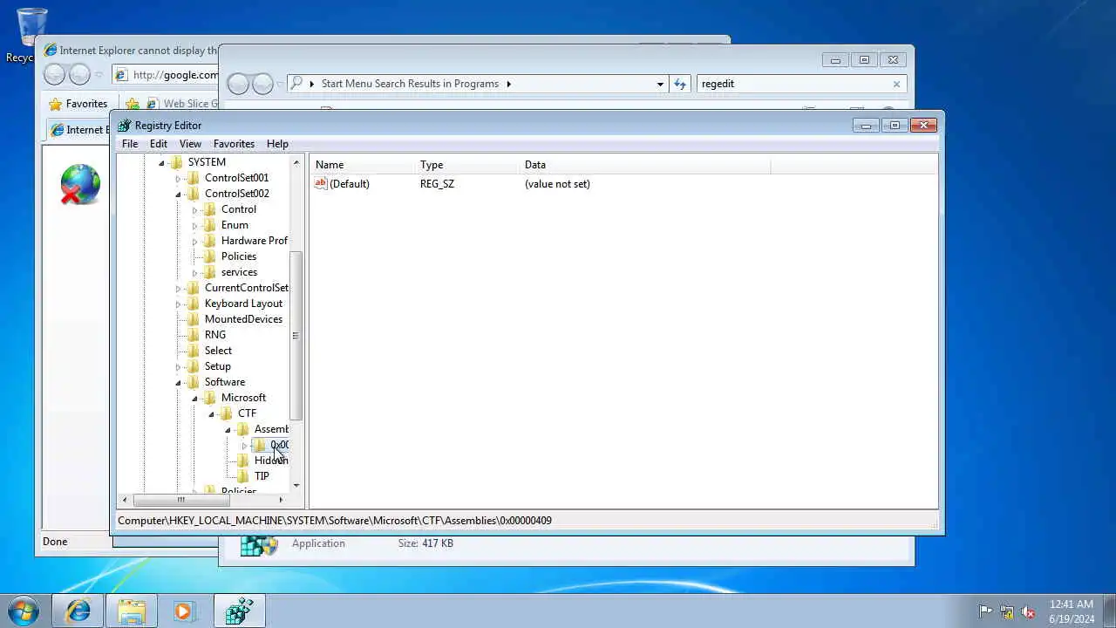Image resolution: width=1116 pixels, height=628 pixels.
Task: Select the RNG key folder icon
Action: [x=193, y=335]
